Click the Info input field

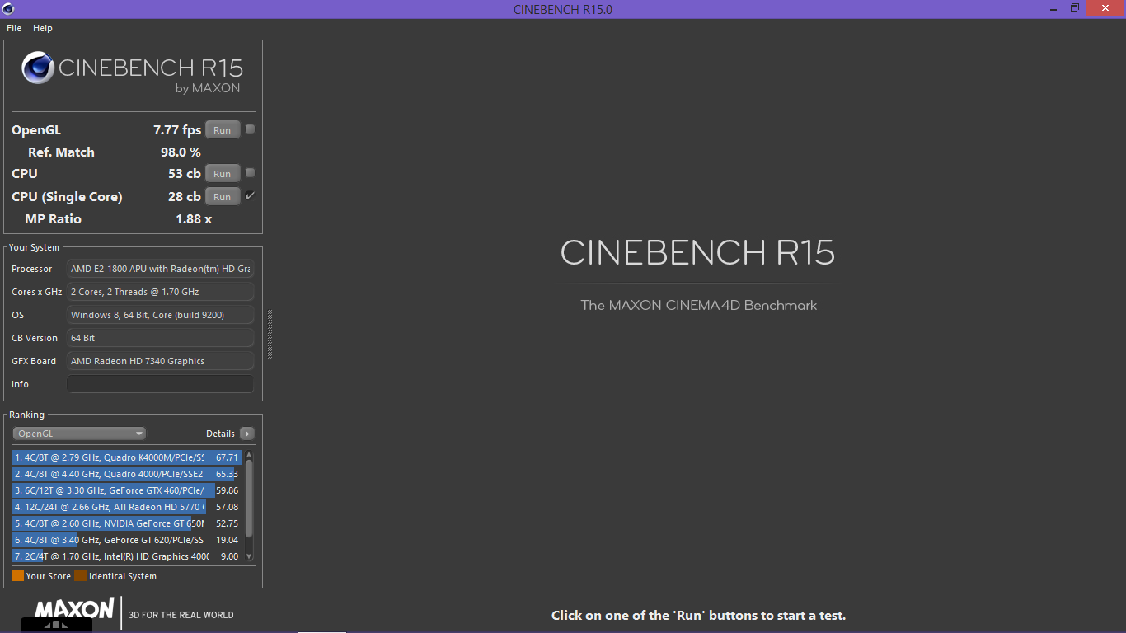pyautogui.click(x=160, y=384)
